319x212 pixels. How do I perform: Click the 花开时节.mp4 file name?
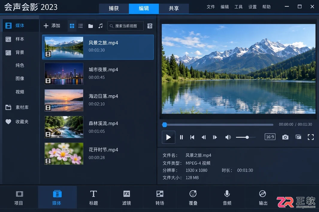tap(103, 150)
